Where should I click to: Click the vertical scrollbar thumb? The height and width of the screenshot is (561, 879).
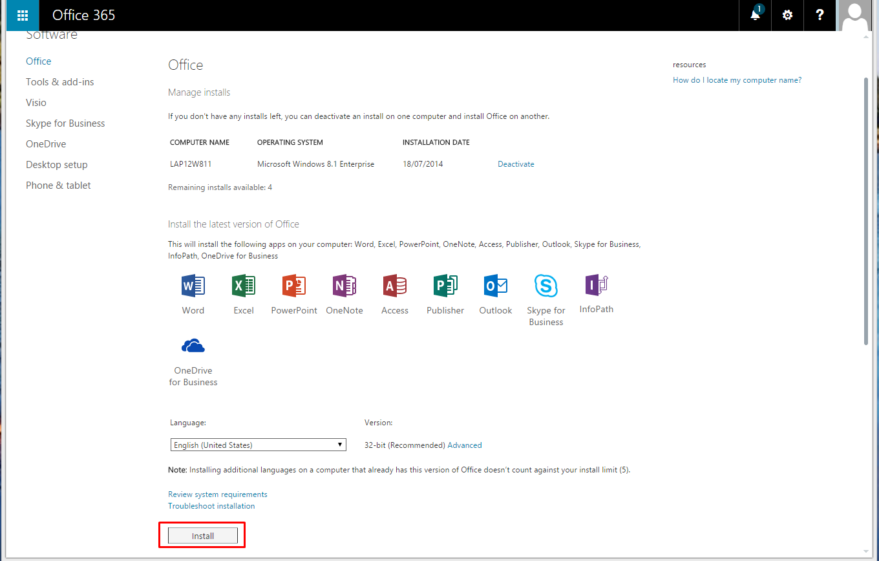point(867,212)
